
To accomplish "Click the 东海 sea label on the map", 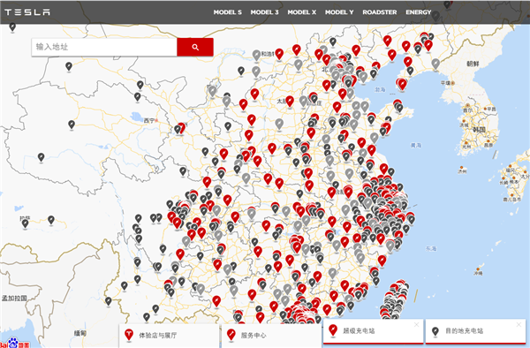I will (431, 249).
